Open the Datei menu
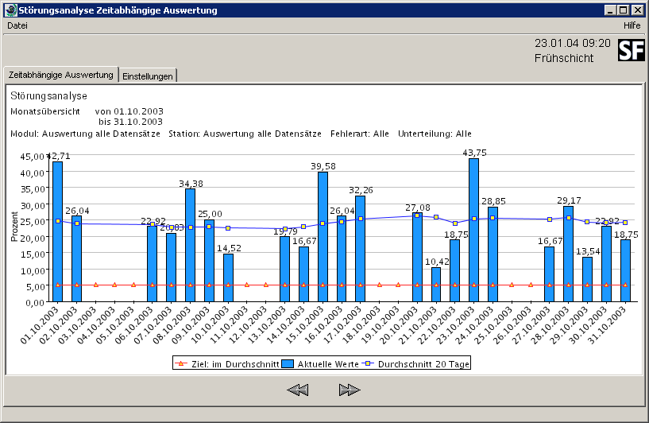 coord(17,25)
